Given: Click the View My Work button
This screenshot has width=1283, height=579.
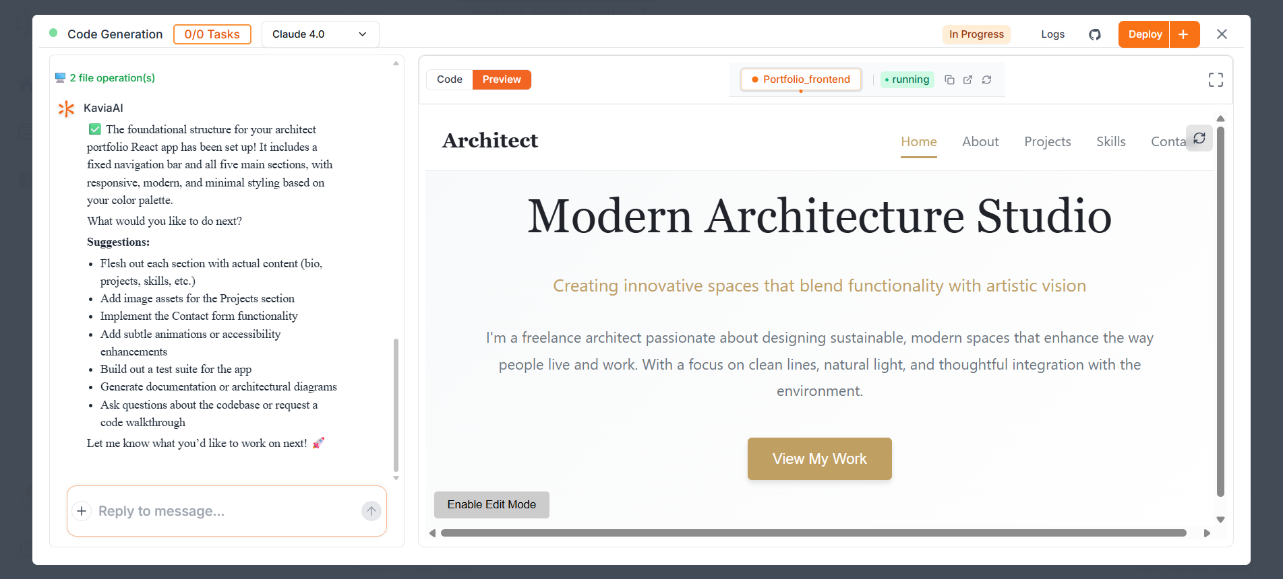Looking at the screenshot, I should click(x=819, y=459).
